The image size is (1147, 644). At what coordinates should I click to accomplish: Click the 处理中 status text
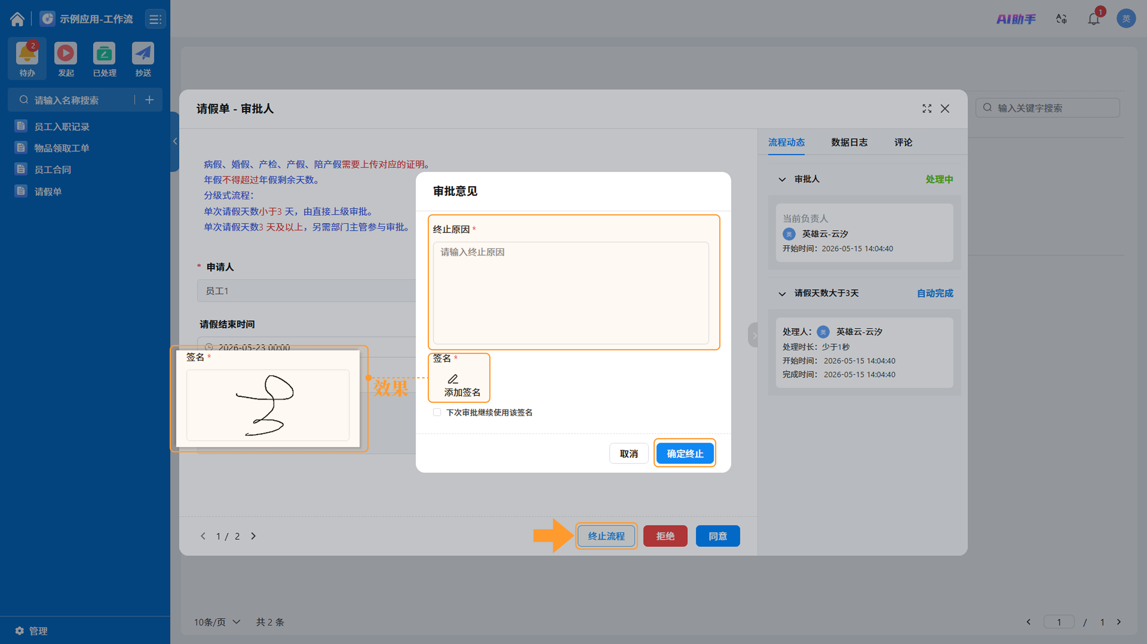click(939, 179)
